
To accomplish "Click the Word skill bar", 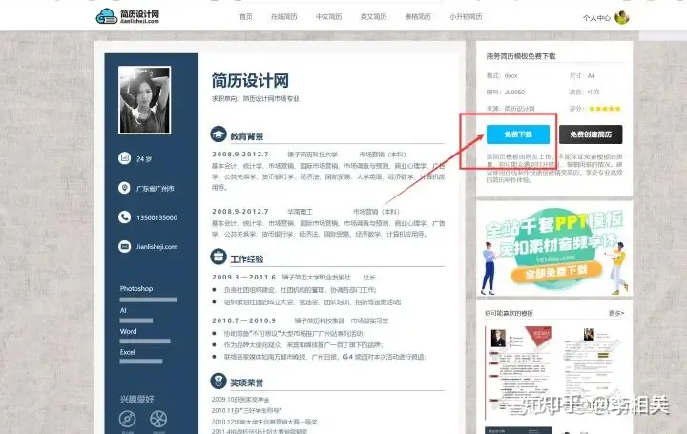I will pos(145,341).
